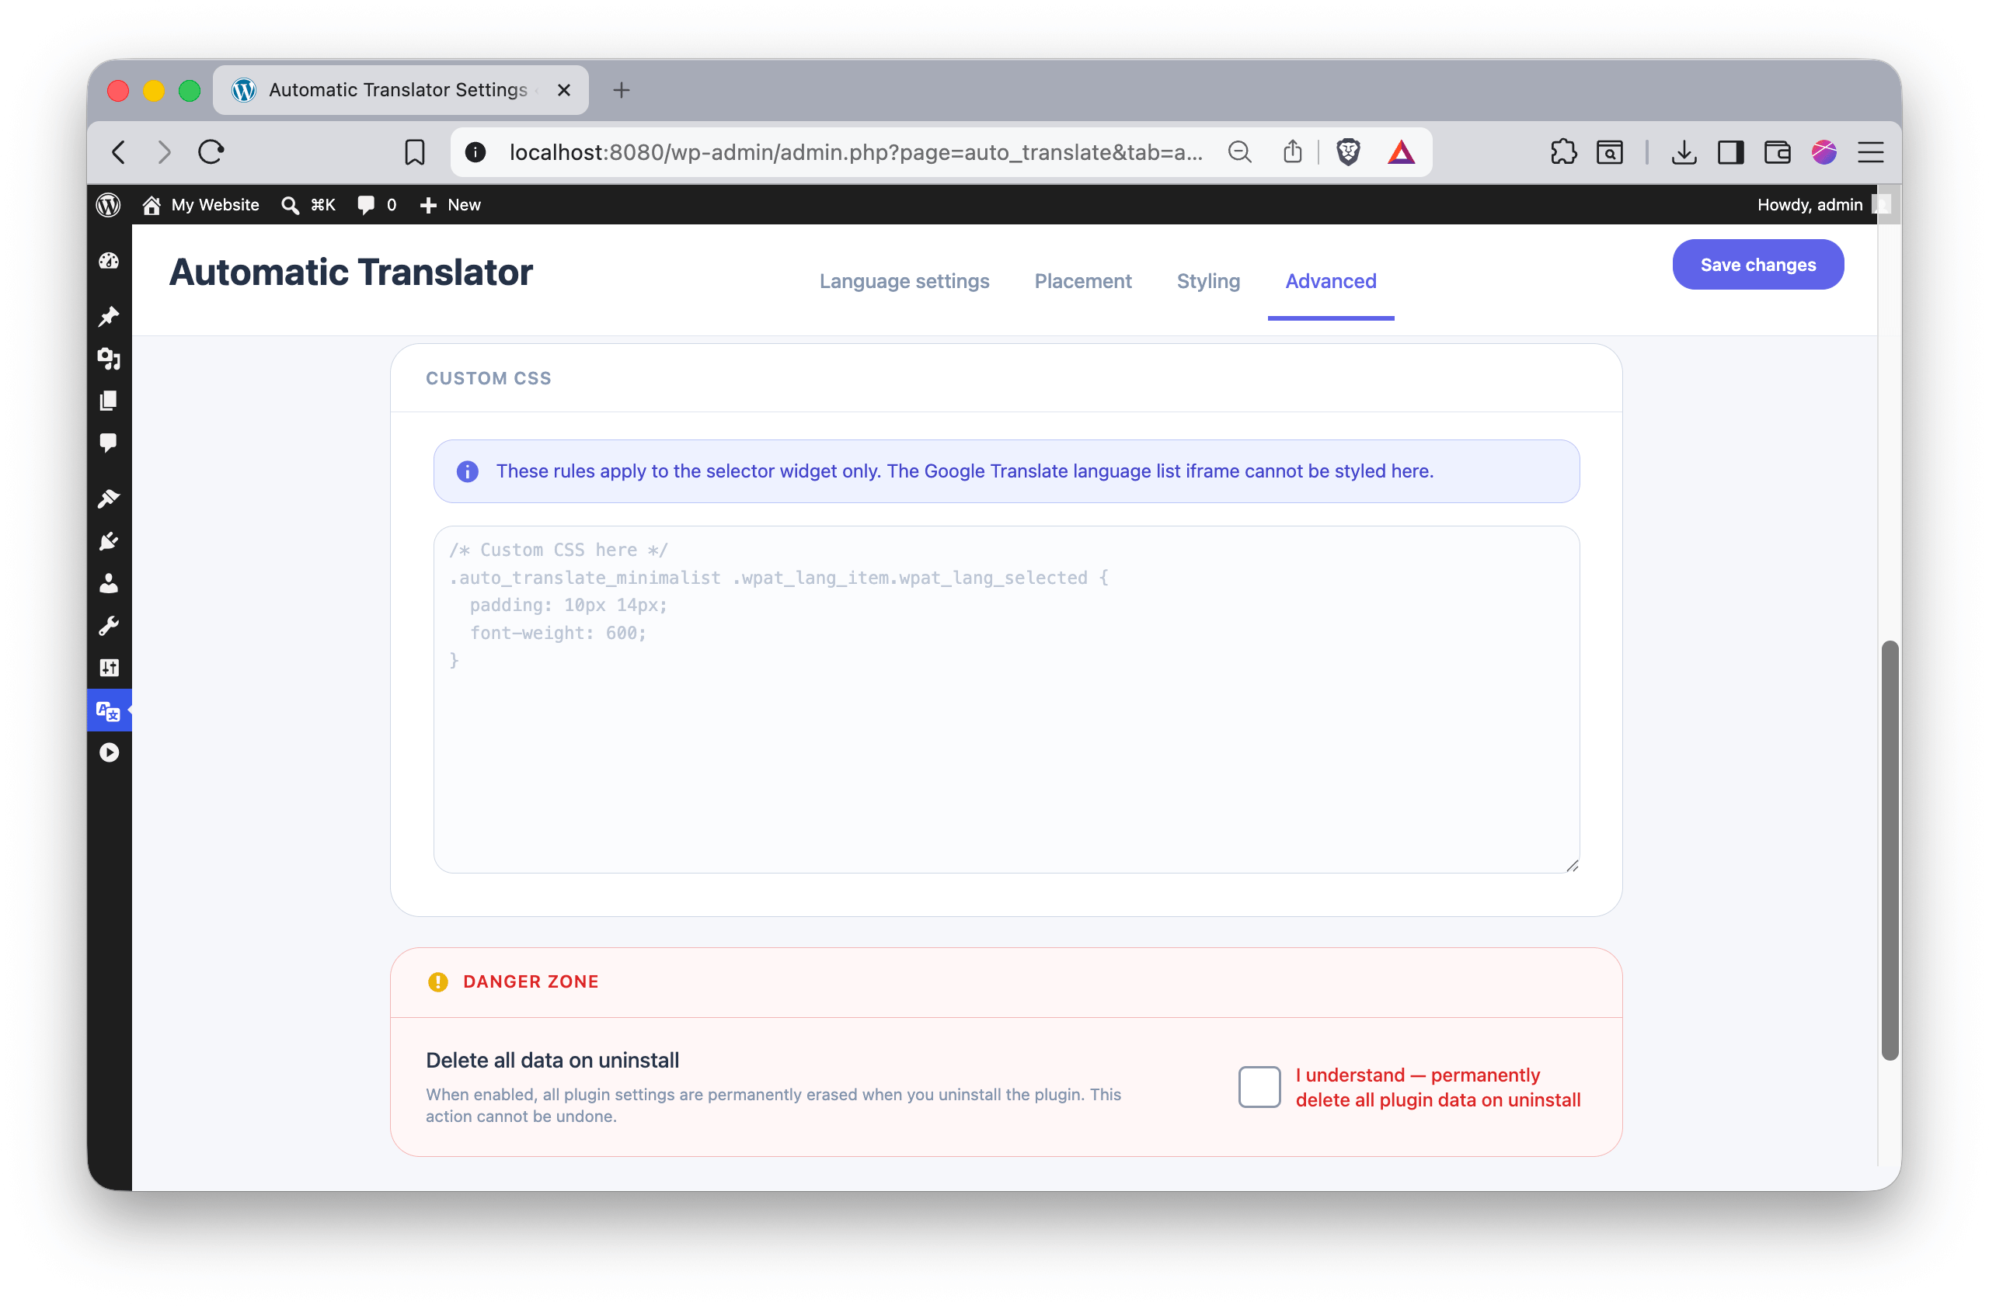The width and height of the screenshot is (1989, 1306).
Task: Click the 'Delete all data on uninstall' heading
Action: [x=552, y=1060]
